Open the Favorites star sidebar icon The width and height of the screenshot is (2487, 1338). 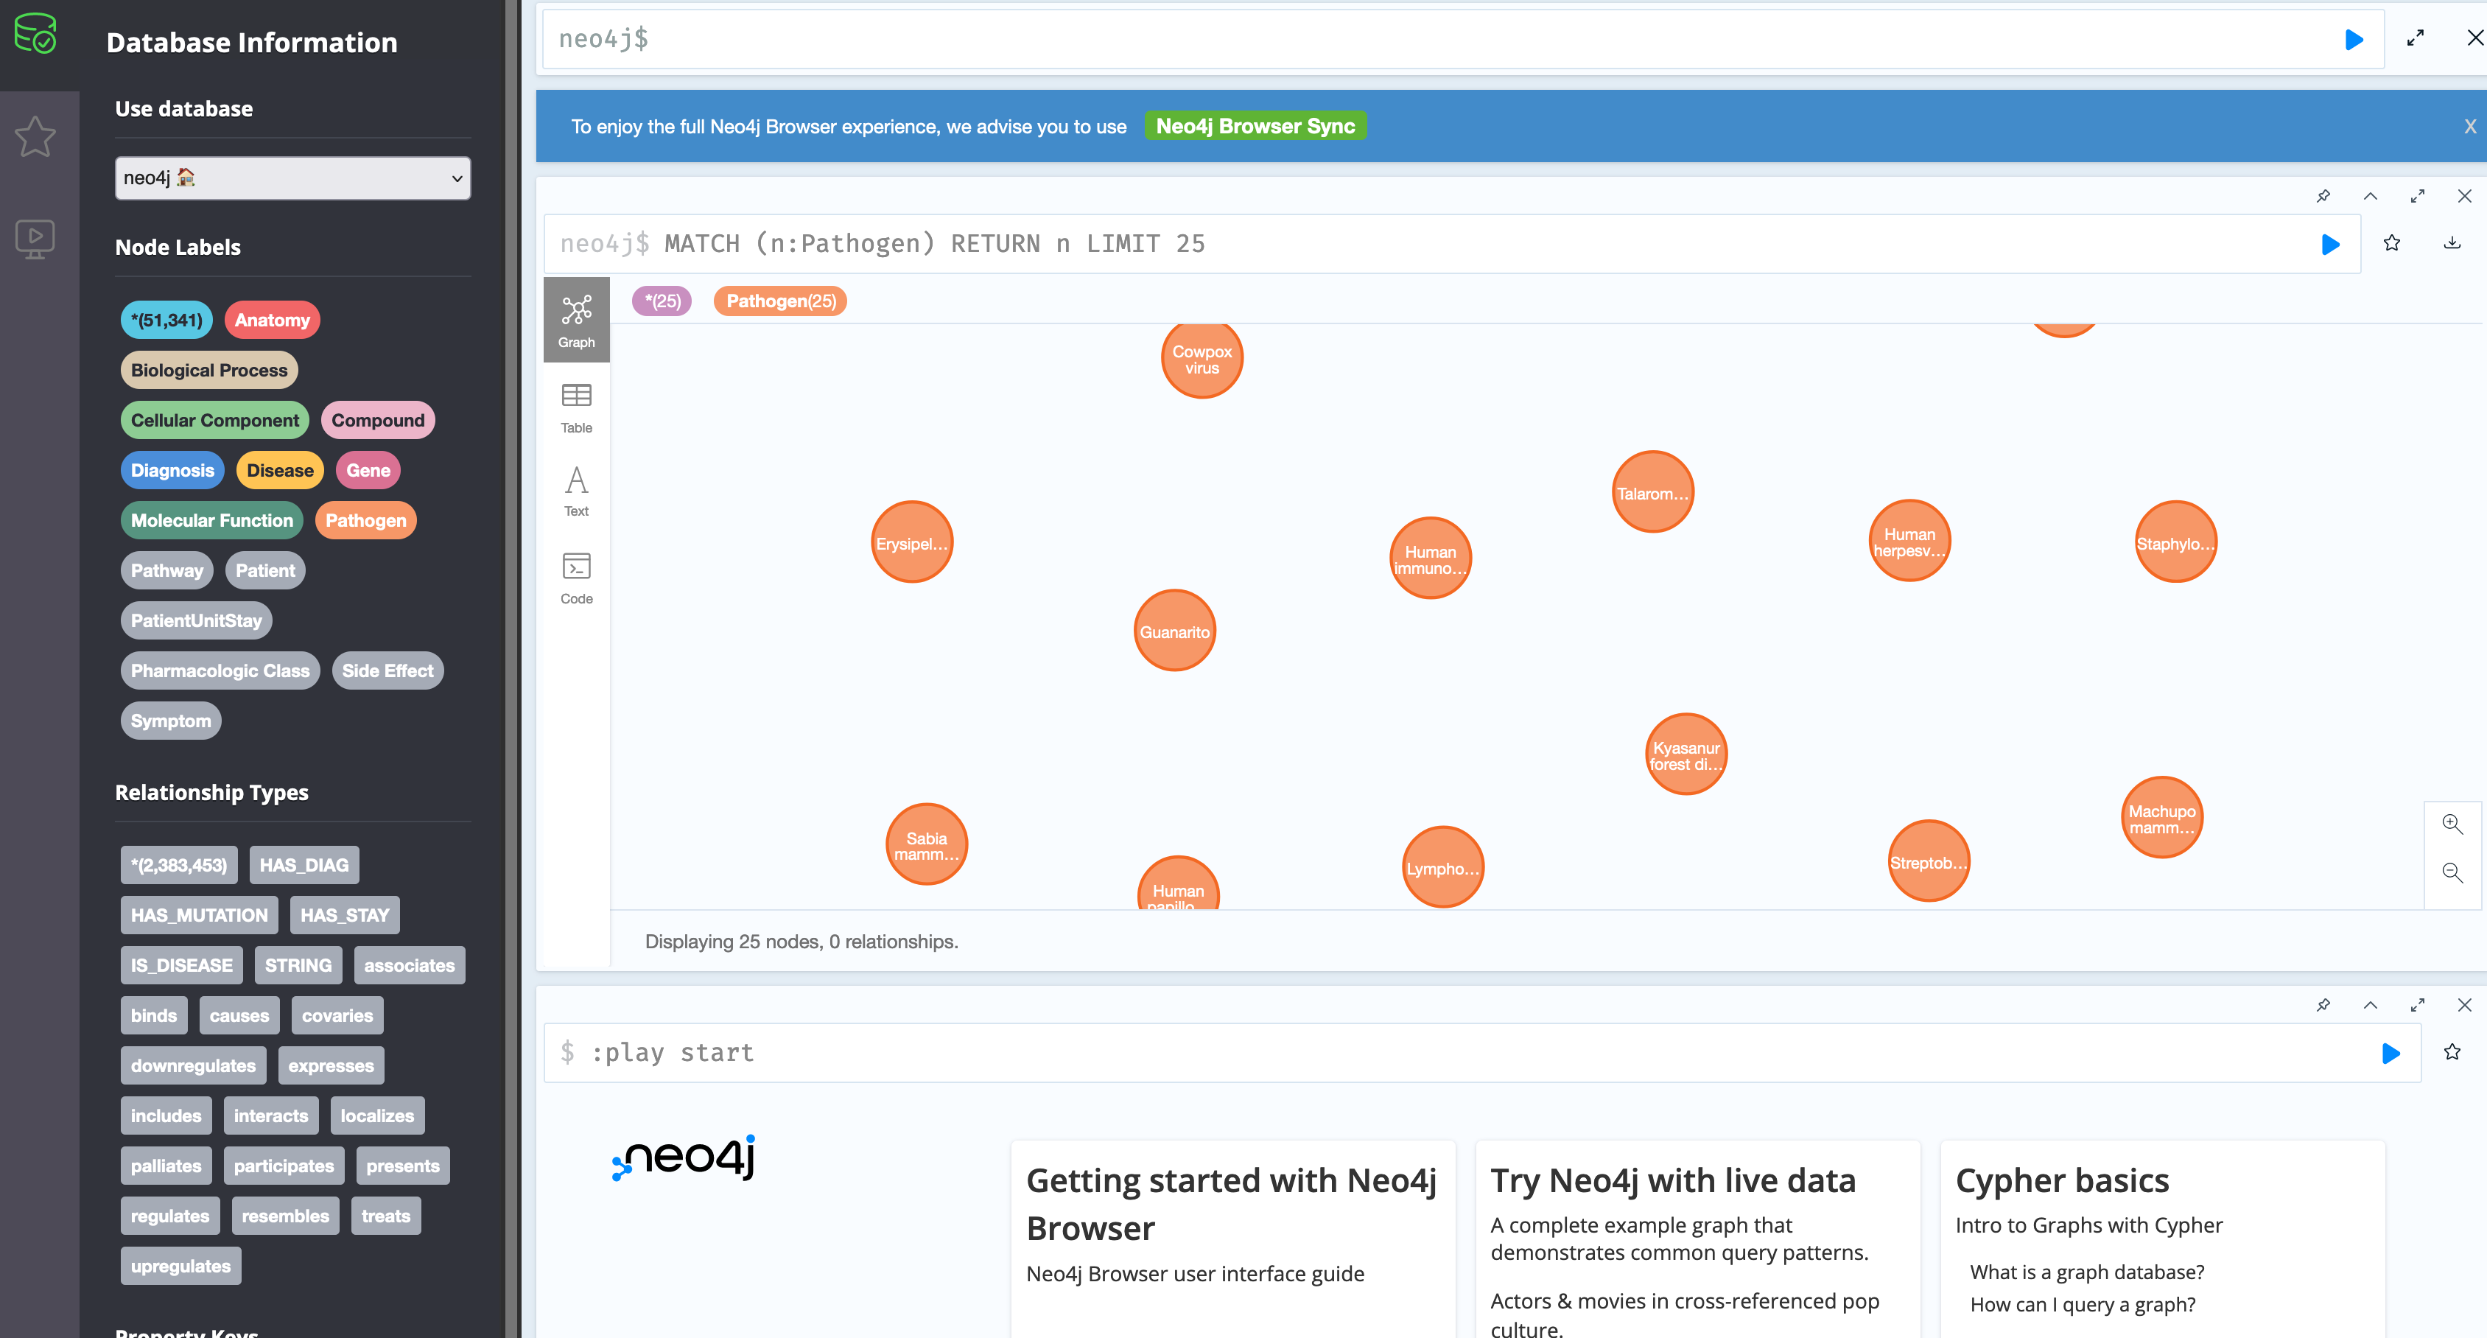[x=35, y=136]
